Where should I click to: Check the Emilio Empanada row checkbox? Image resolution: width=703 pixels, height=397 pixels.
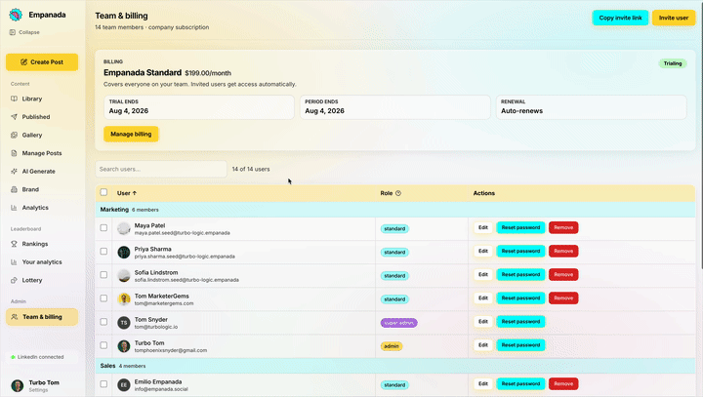coord(103,384)
